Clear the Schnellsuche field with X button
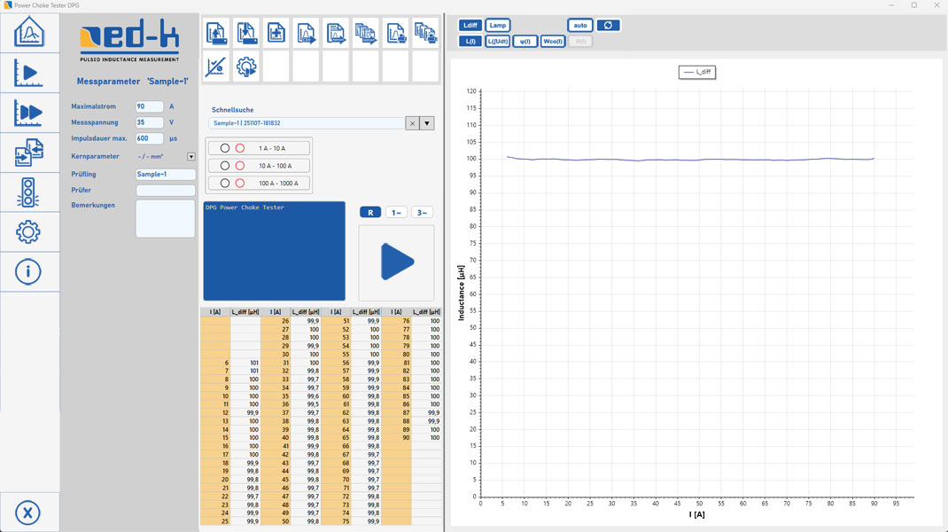Viewport: 948px width, 532px height. pyautogui.click(x=412, y=123)
